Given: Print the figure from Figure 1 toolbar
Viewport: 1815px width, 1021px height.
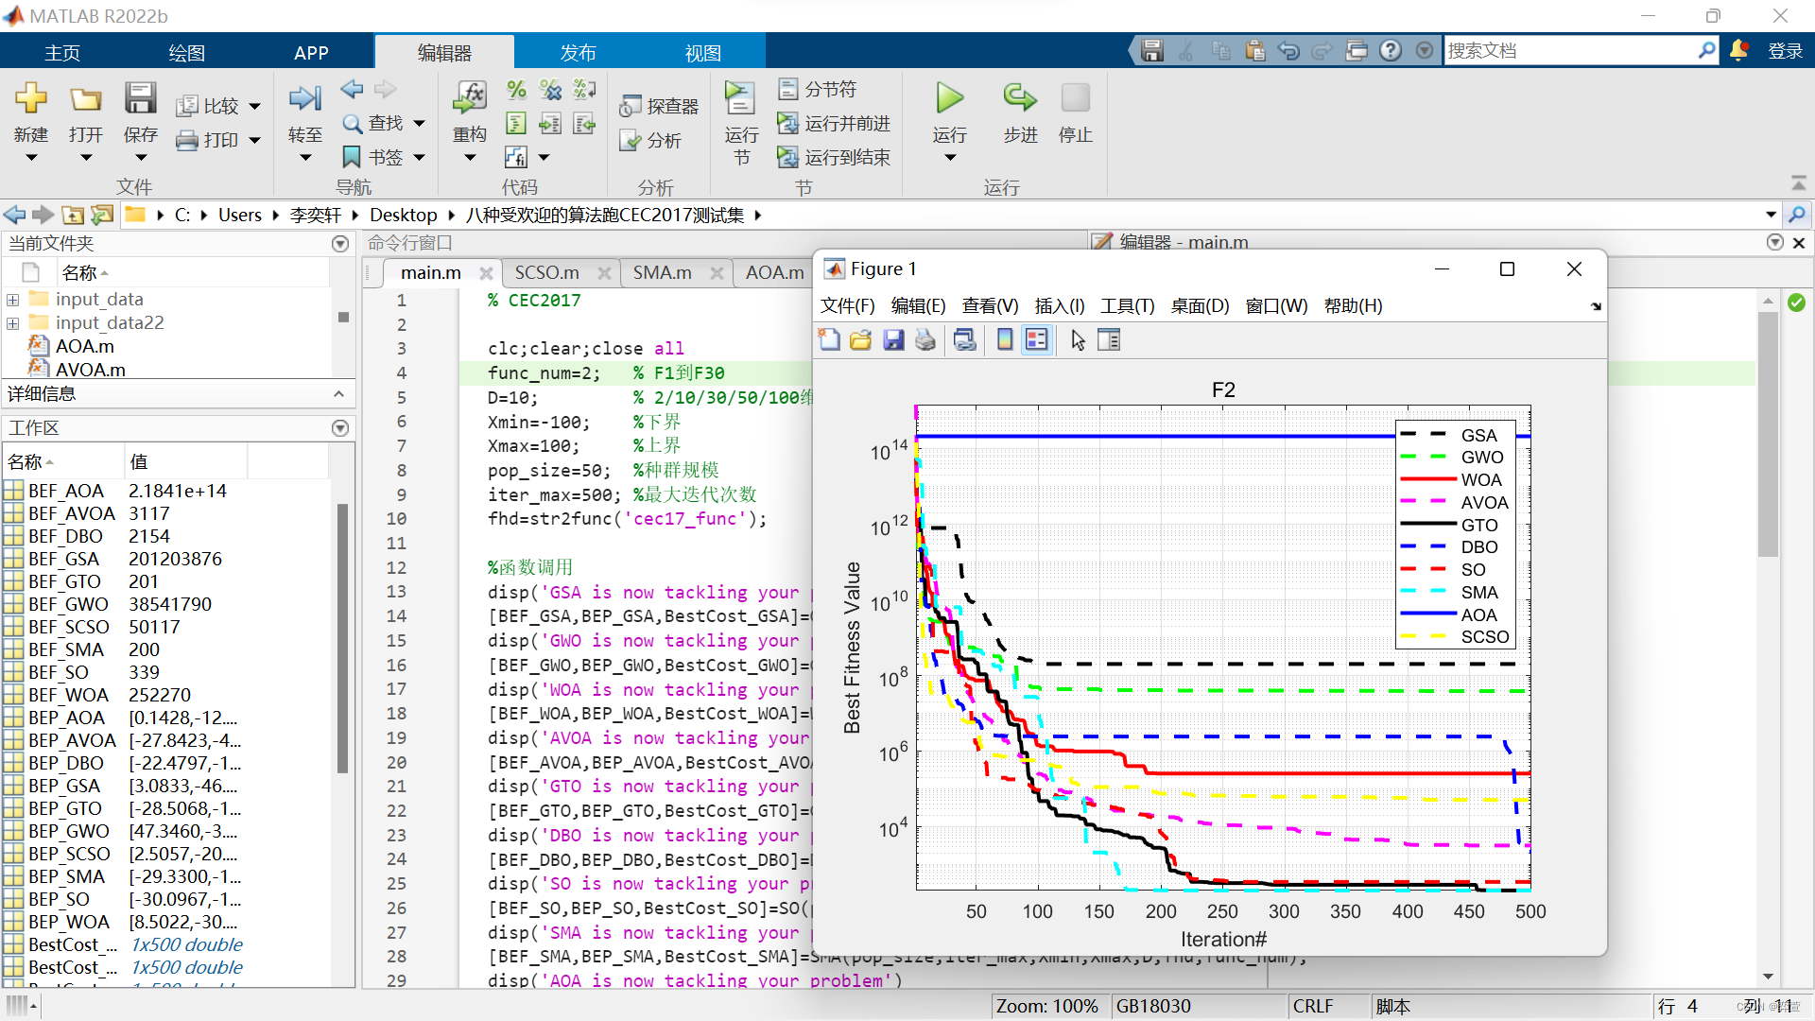Looking at the screenshot, I should (925, 339).
